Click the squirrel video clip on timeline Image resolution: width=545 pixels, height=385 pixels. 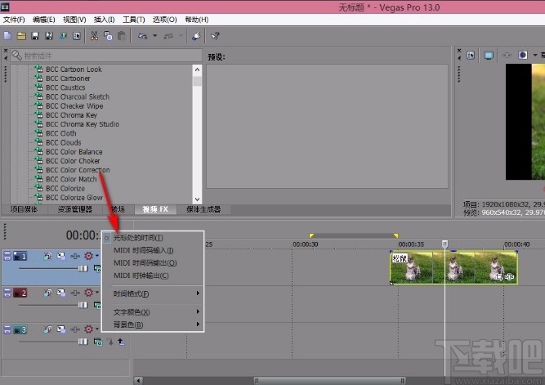453,267
